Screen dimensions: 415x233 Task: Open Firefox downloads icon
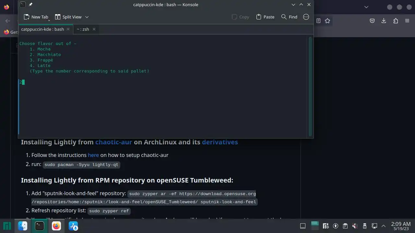(384, 21)
